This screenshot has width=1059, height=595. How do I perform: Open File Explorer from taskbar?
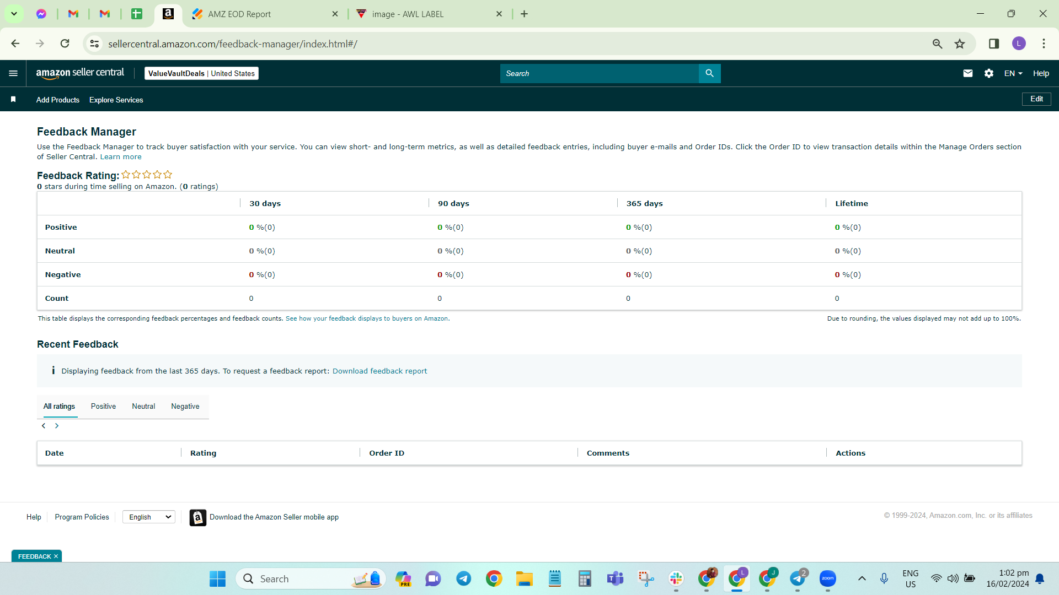point(524,578)
